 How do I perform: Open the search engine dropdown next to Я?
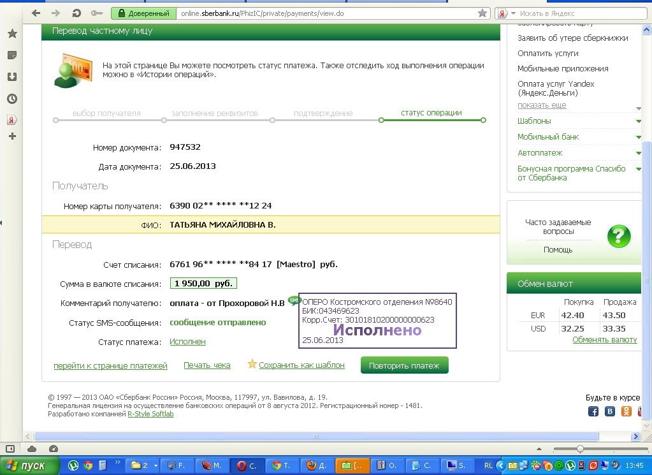[x=512, y=14]
